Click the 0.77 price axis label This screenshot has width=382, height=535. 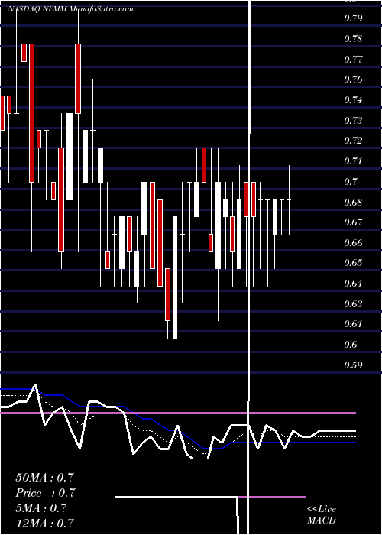click(x=353, y=59)
